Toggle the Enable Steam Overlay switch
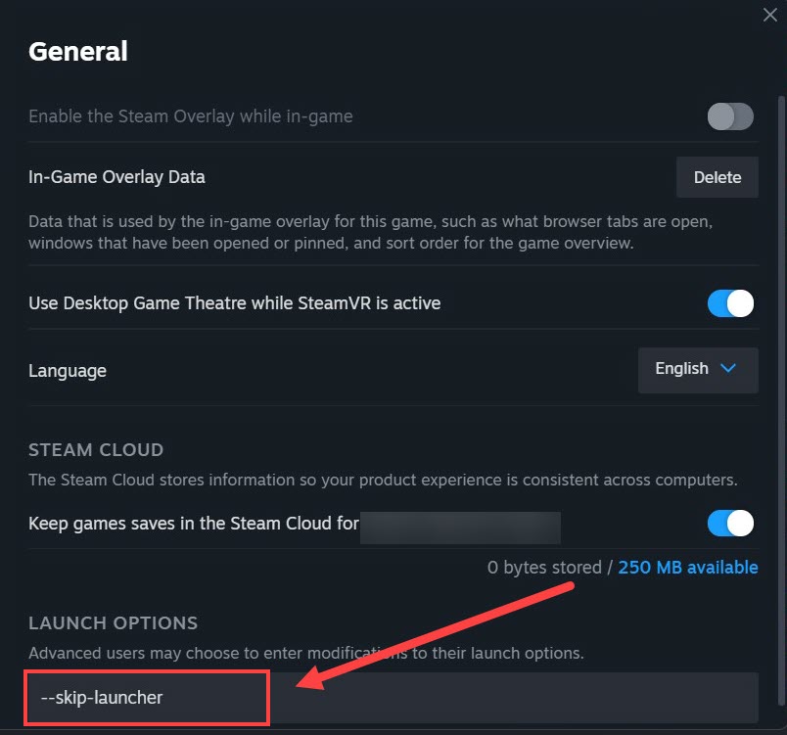The width and height of the screenshot is (787, 735). coord(730,116)
